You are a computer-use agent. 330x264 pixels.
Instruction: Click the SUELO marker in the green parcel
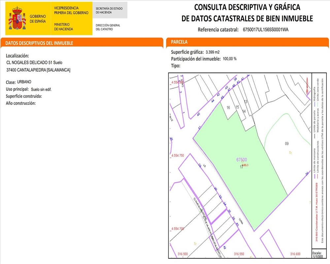pyautogui.click(x=245, y=165)
